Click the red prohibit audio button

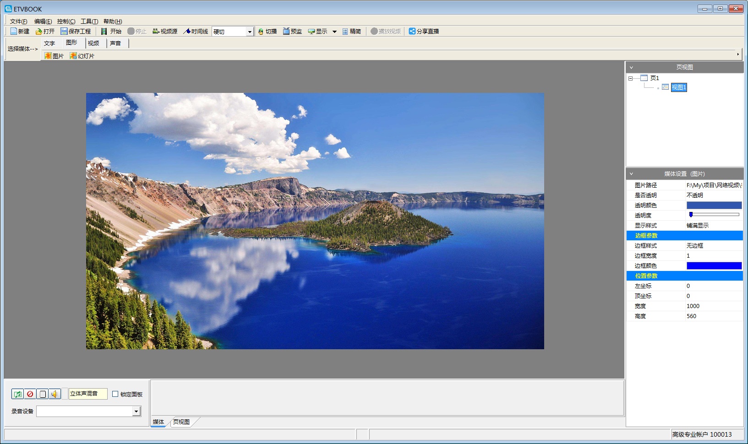click(x=30, y=394)
